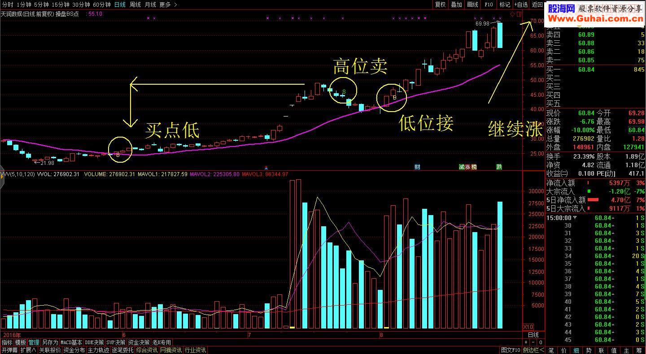Apply the MACD基本 template

[x=72, y=342]
